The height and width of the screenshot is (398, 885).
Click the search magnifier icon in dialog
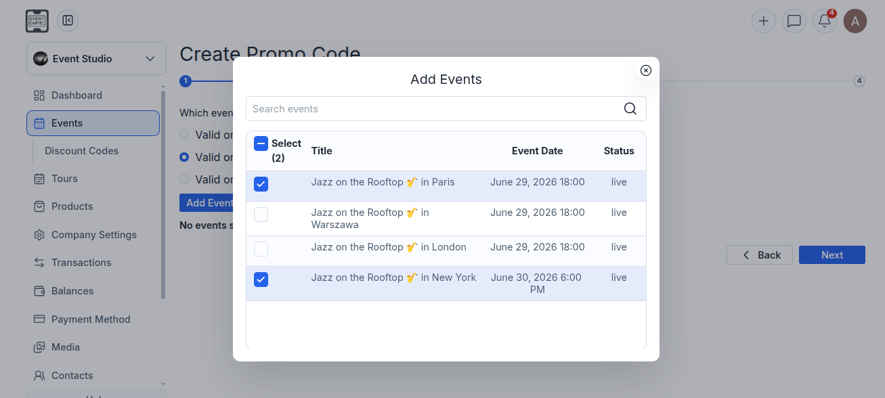pyautogui.click(x=630, y=109)
